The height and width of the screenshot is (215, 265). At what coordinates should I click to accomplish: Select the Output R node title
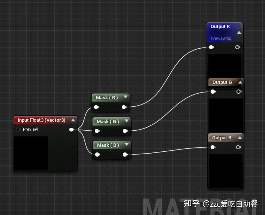[x=220, y=27]
